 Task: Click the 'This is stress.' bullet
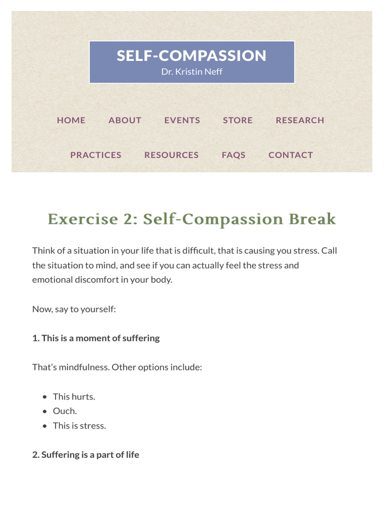tap(79, 425)
